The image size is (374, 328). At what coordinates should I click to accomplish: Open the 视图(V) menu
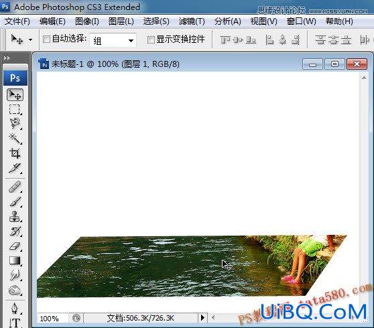click(x=263, y=21)
